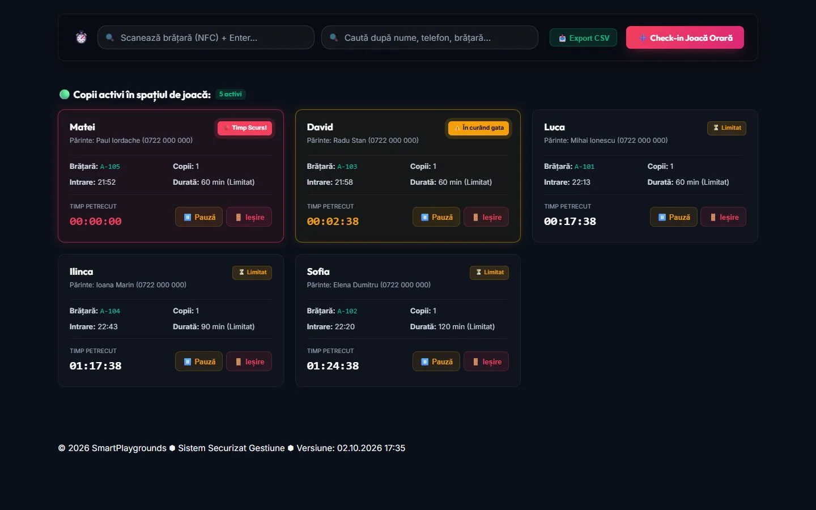
Task: Click Ilinca's 01:17:38 timer
Action: point(96,366)
